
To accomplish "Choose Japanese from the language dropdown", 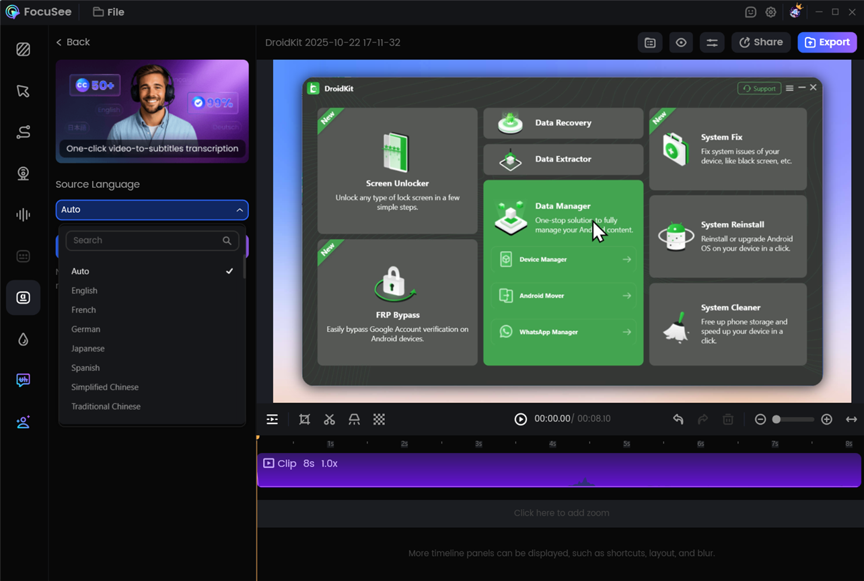I will coord(88,349).
